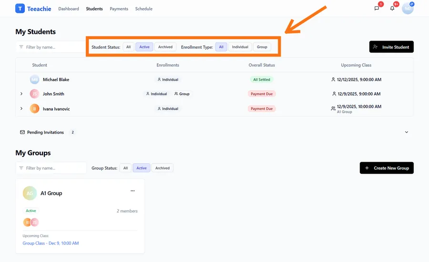The image size is (429, 262).
Task: Go to the Dashboard tab
Action: [x=69, y=9]
